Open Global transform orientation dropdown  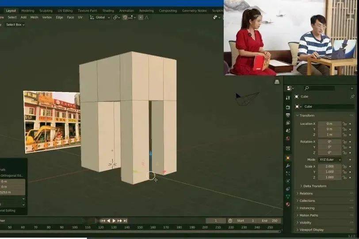(x=100, y=17)
